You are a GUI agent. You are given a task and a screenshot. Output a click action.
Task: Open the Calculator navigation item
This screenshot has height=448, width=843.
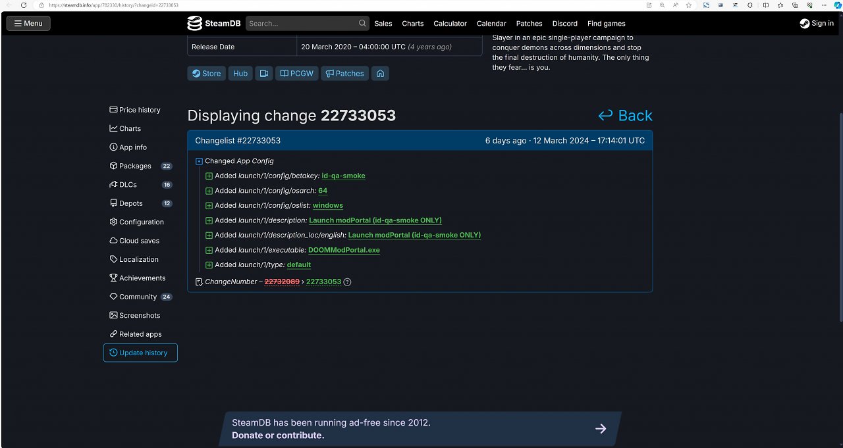click(450, 23)
